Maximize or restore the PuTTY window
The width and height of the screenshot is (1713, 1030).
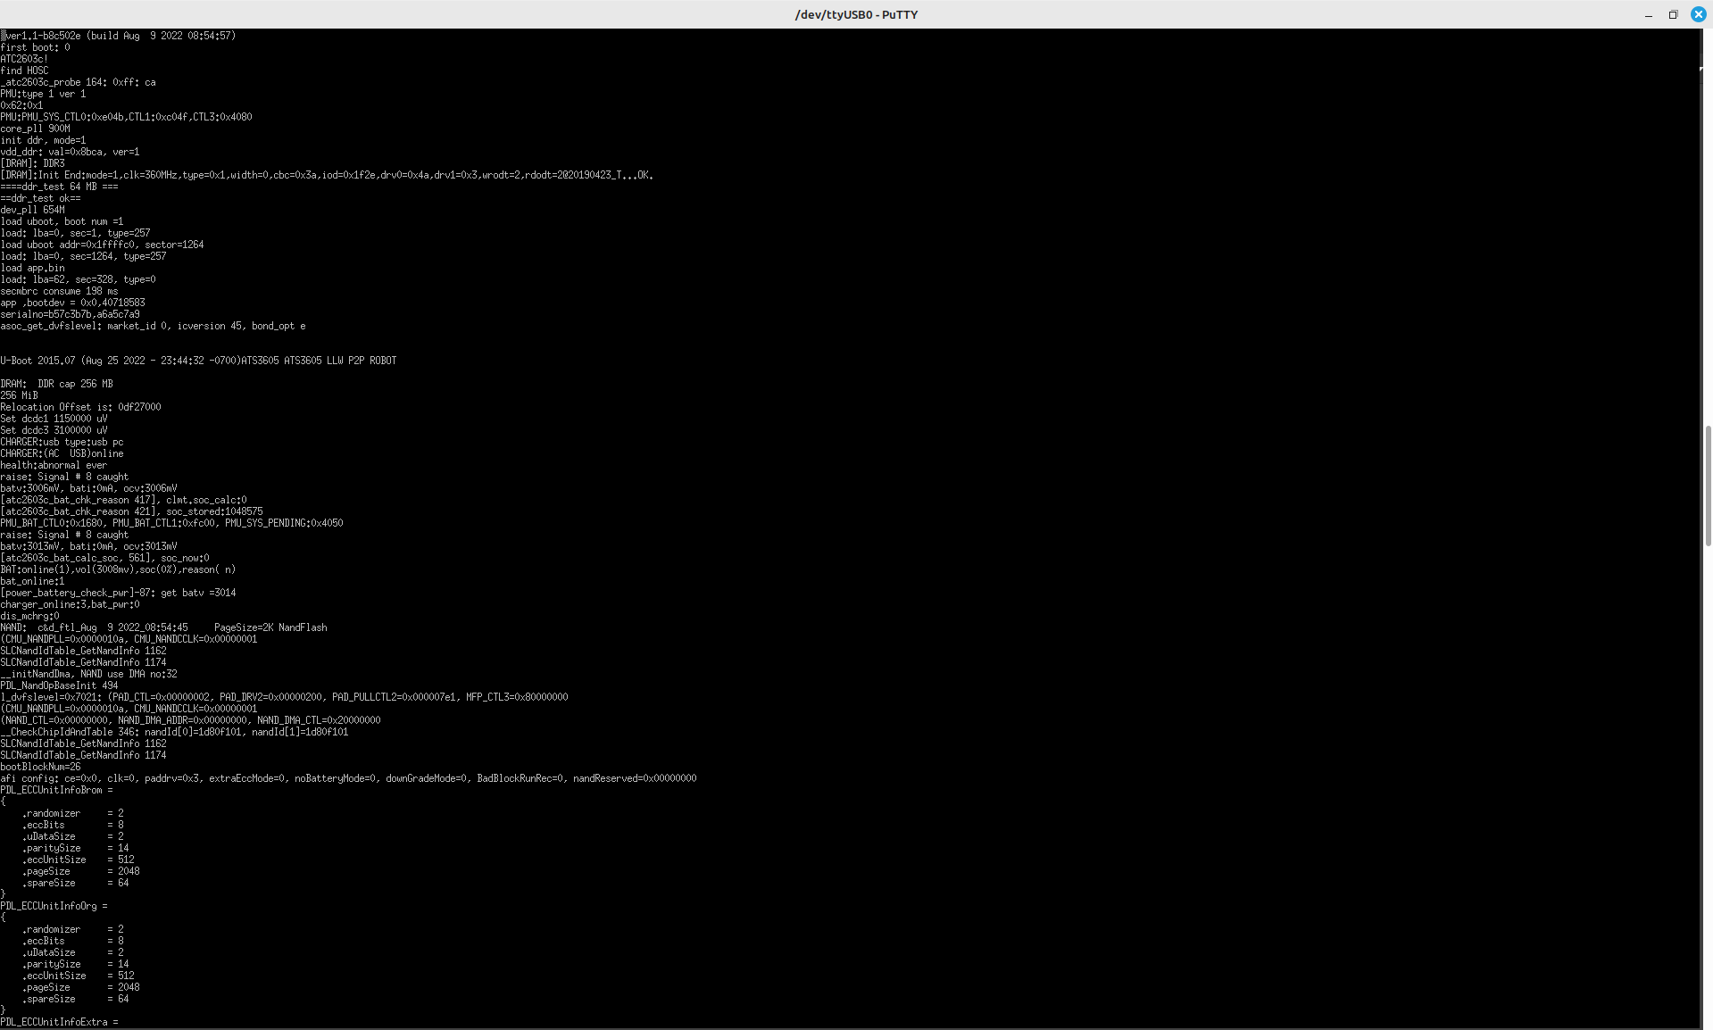point(1673,14)
